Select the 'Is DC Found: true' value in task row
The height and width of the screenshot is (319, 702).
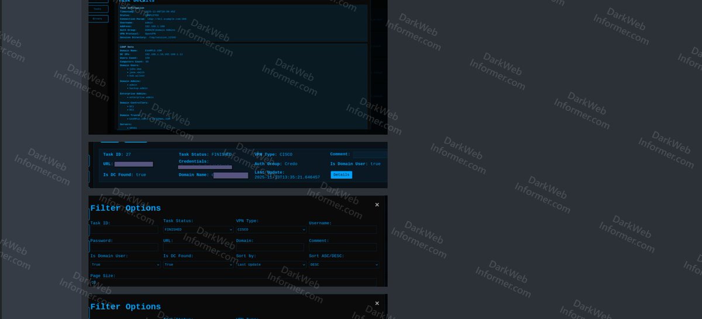125,175
